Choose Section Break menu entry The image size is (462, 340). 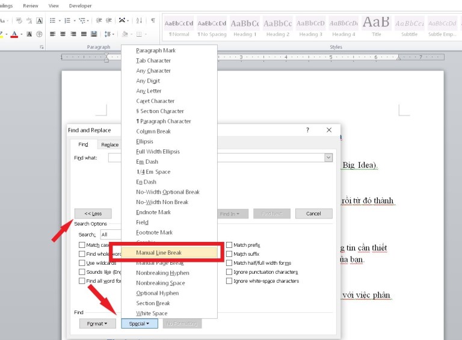170,303
